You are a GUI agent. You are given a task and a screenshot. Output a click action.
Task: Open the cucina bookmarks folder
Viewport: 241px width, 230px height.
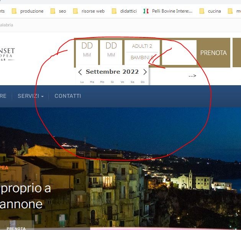tap(210, 11)
